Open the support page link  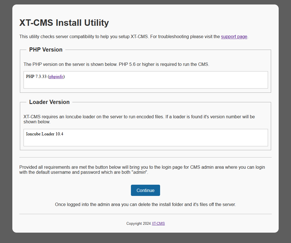[x=234, y=36]
